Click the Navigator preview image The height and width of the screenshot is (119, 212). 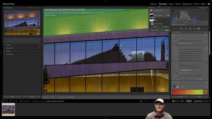tap(22, 23)
